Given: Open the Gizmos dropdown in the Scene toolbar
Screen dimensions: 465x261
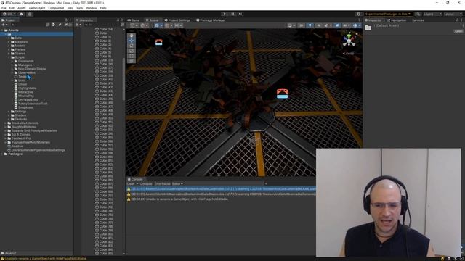Looking at the screenshot, I should coord(356,25).
